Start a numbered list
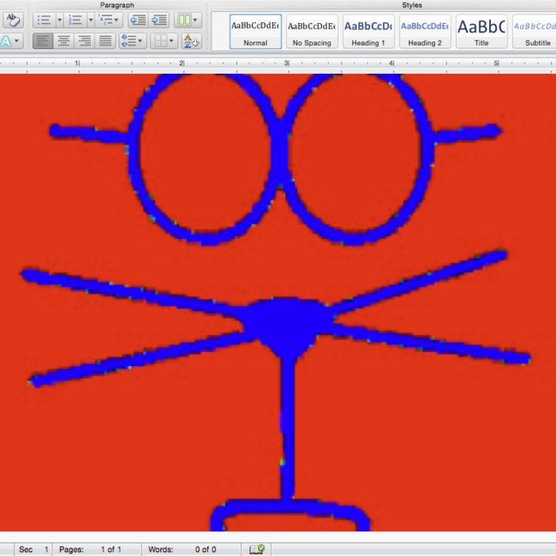This screenshot has height=556, width=556. pos(75,20)
